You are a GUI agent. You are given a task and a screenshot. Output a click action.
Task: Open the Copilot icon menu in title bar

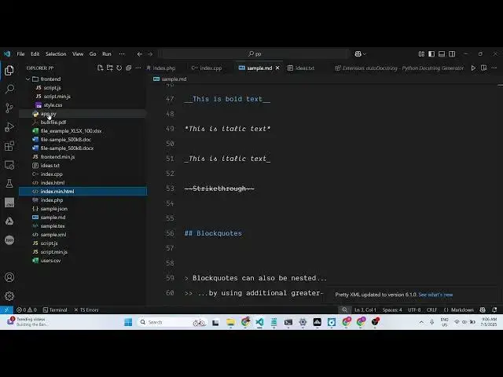click(360, 54)
